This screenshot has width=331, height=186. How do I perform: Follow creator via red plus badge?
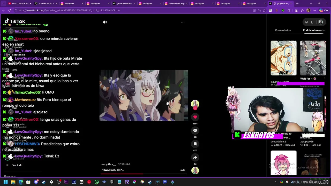[195, 108]
